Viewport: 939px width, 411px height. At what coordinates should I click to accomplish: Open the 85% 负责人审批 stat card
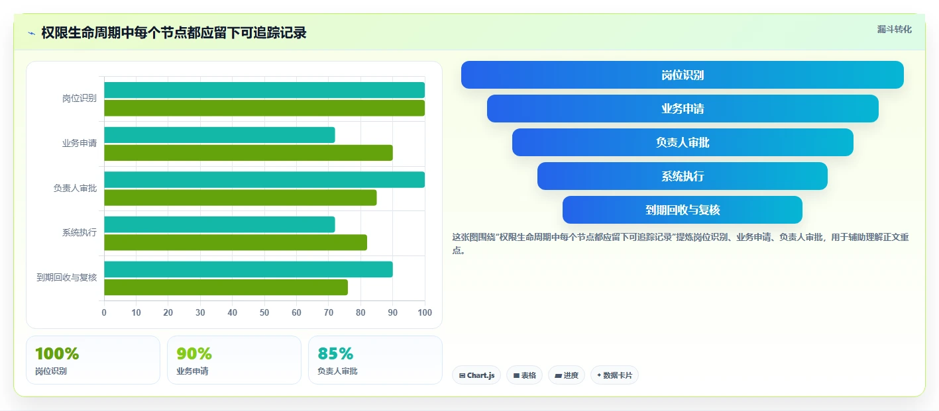point(375,360)
